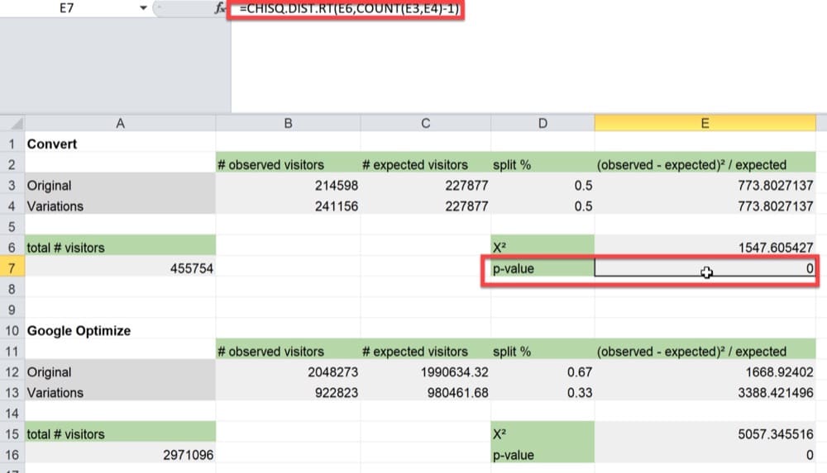Open the Name Box dropdown arrow
This screenshot has height=473, width=827.
pyautogui.click(x=144, y=8)
